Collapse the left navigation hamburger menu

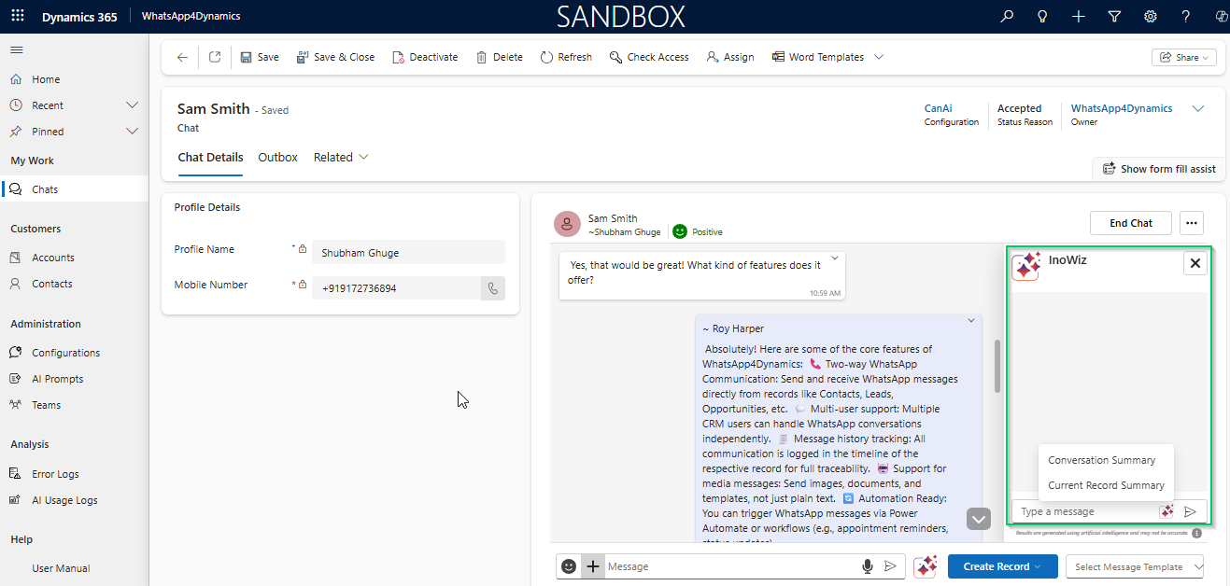pos(17,49)
